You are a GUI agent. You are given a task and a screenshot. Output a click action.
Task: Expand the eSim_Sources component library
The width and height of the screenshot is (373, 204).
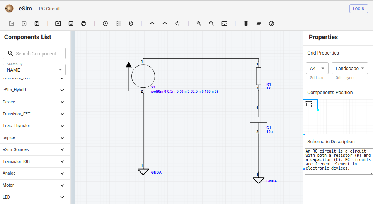(x=35, y=149)
